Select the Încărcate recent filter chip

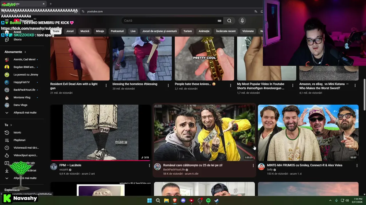(226, 31)
